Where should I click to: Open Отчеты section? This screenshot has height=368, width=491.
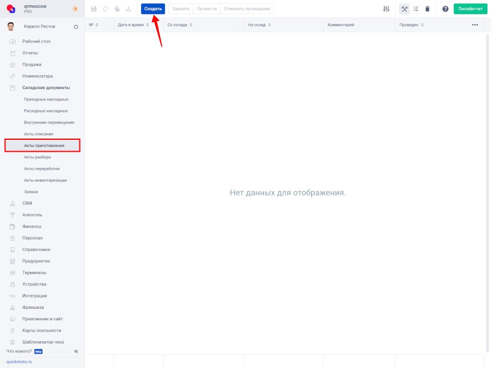point(30,53)
